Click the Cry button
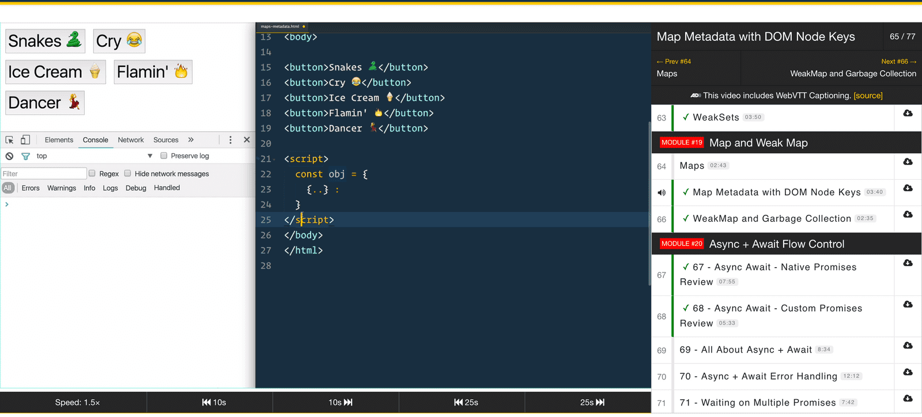The width and height of the screenshot is (922, 417). [119, 41]
